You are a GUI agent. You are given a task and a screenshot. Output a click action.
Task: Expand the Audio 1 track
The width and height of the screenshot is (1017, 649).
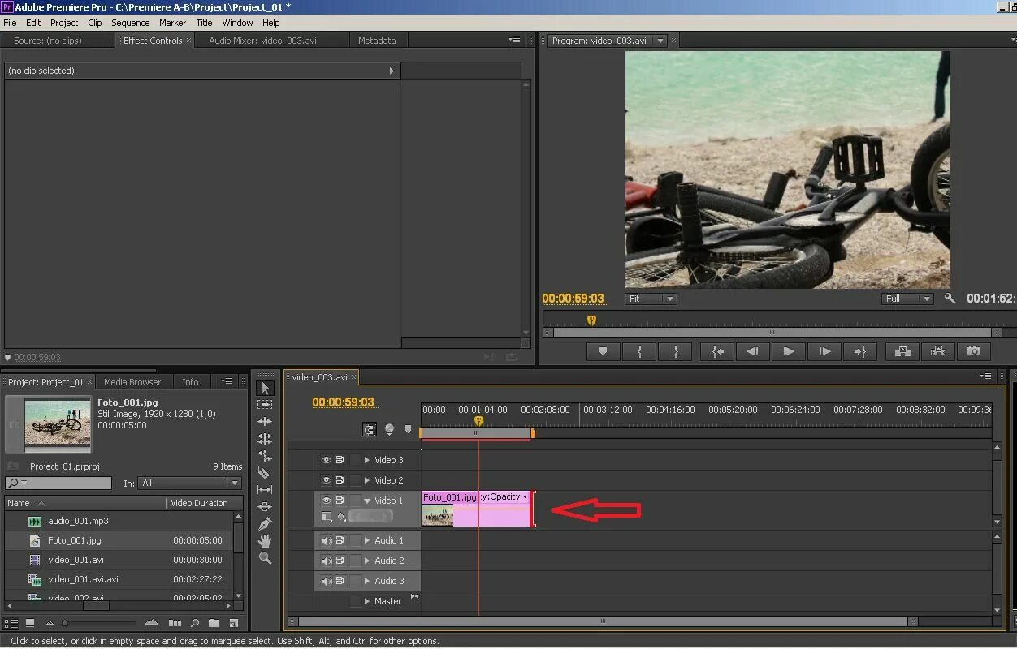[367, 540]
